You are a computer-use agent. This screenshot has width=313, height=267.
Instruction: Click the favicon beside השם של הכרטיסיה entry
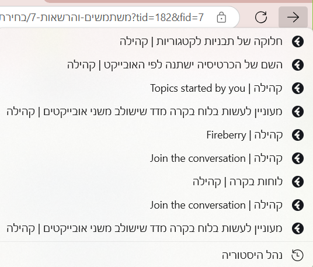[x=298, y=65]
